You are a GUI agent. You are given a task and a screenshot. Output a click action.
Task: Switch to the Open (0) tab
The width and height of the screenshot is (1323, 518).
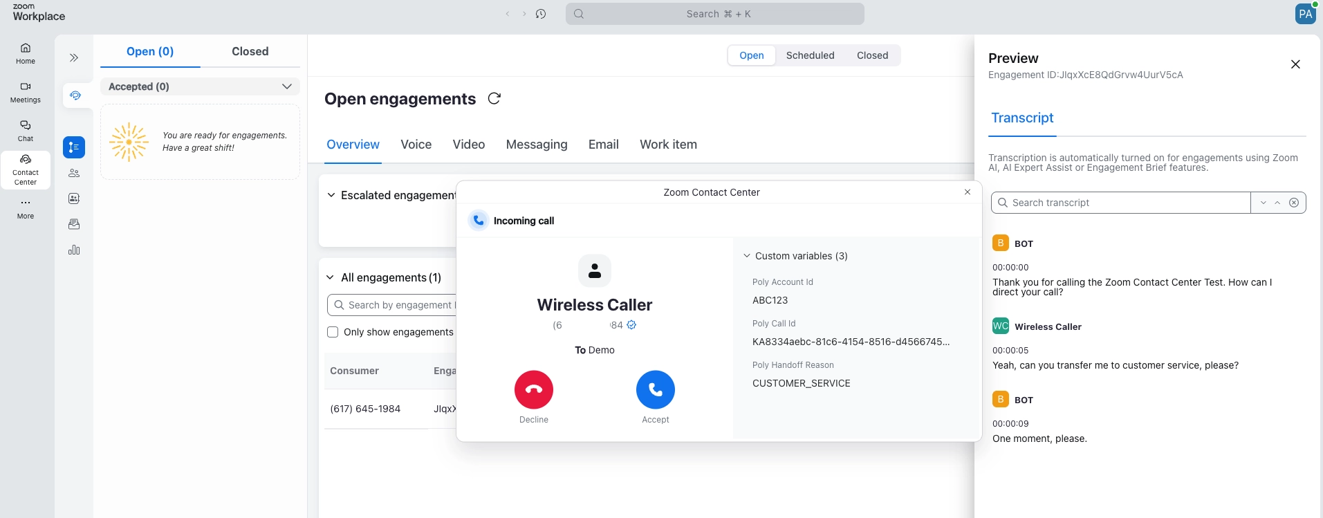pos(150,51)
